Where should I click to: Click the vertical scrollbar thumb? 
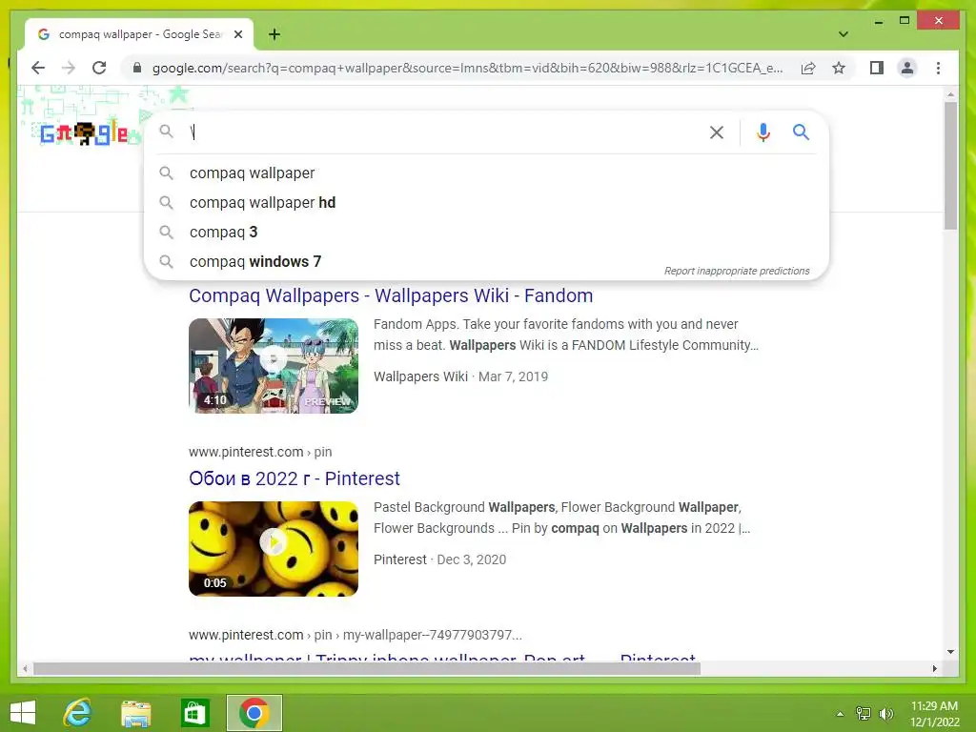[x=950, y=166]
